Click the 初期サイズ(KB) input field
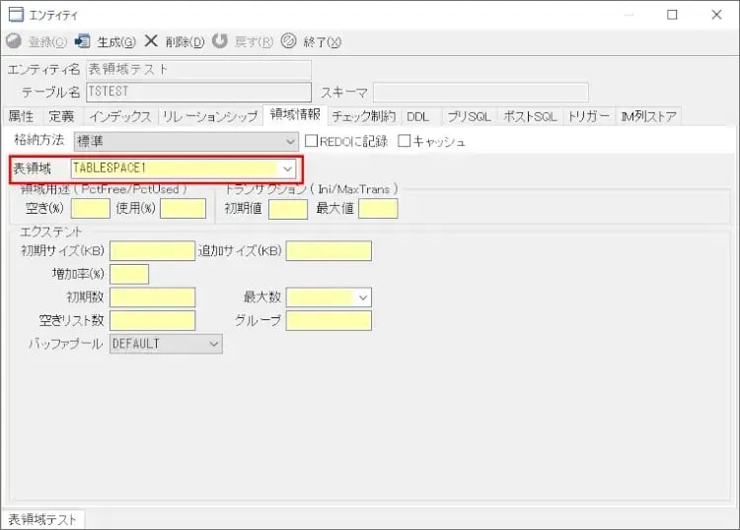 click(152, 251)
